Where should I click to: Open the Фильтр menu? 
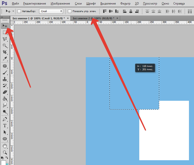(125, 4)
